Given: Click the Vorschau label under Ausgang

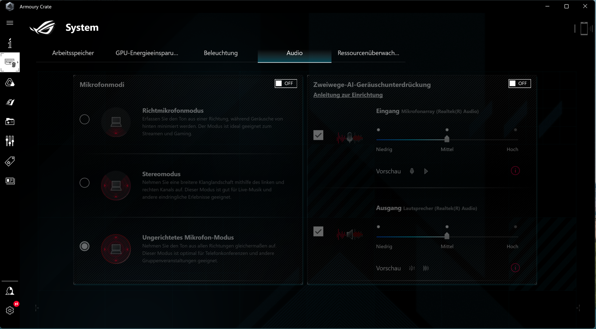Looking at the screenshot, I should pyautogui.click(x=388, y=268).
